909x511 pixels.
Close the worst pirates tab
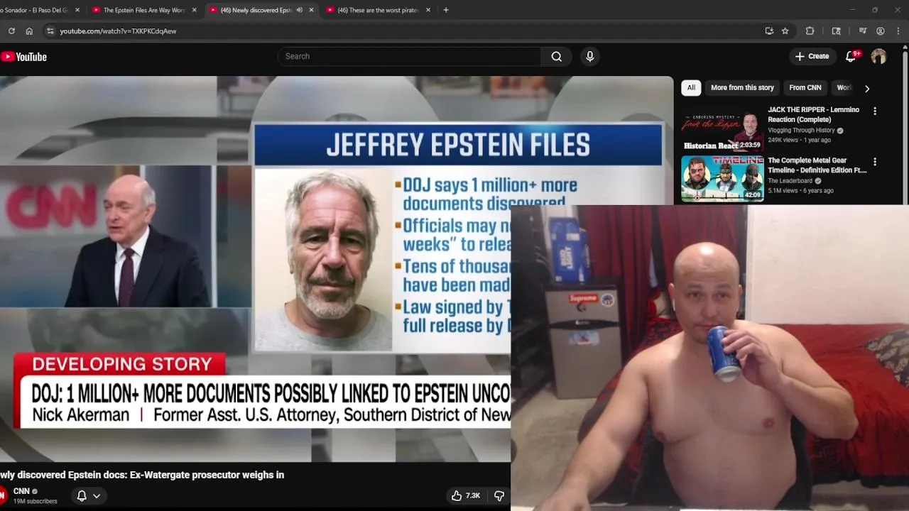428,10
